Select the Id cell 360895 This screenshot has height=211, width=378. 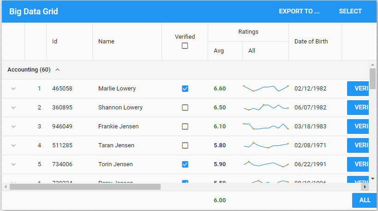coord(62,108)
